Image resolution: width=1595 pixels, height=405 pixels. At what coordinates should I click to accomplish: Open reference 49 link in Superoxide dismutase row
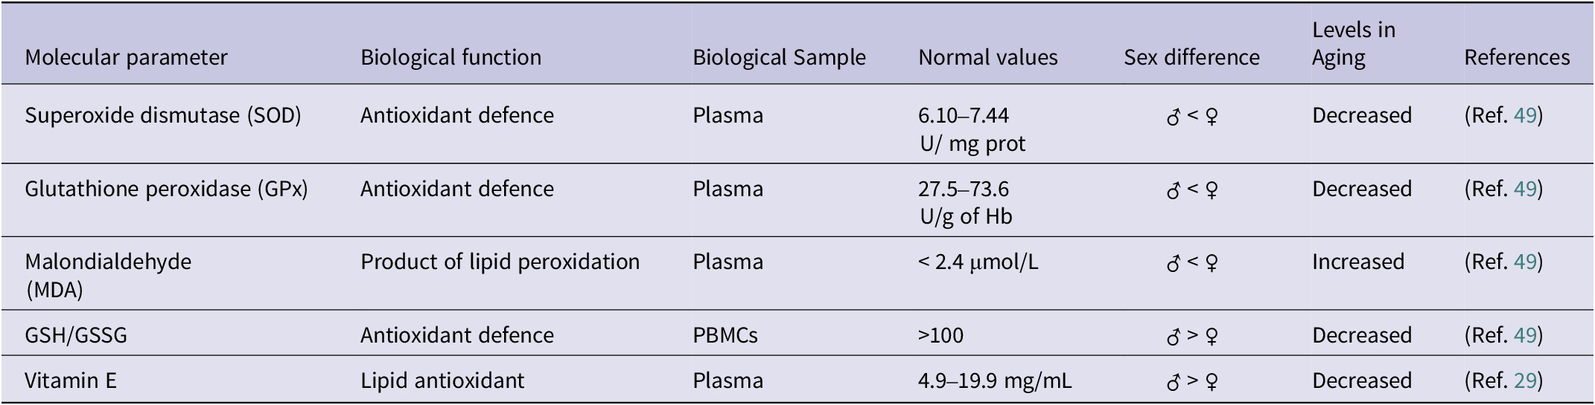click(1525, 116)
